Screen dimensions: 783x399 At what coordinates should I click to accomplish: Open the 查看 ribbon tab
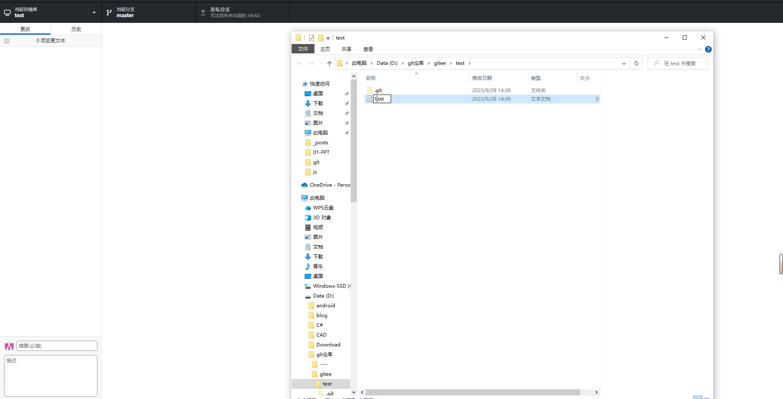coord(368,49)
